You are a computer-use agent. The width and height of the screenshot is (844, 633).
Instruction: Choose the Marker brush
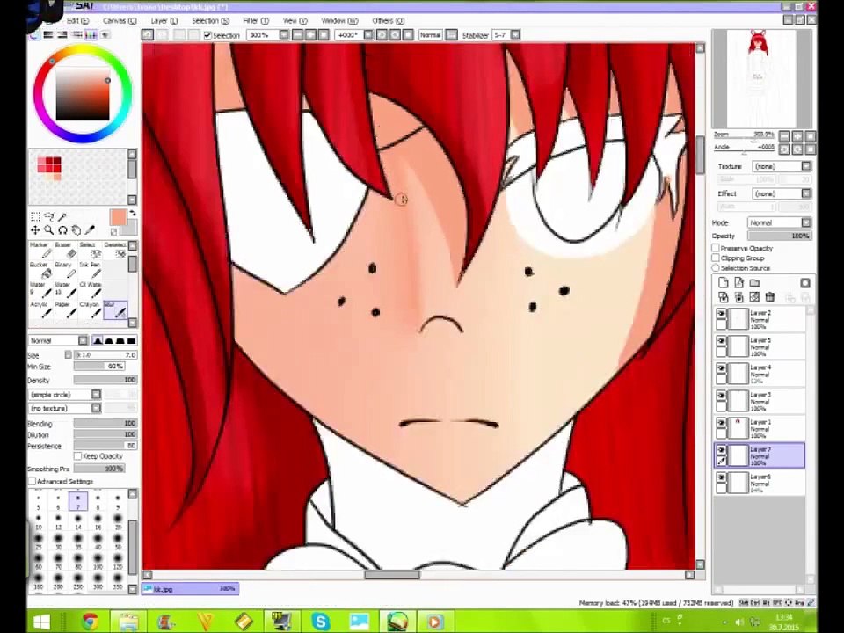[x=40, y=251]
